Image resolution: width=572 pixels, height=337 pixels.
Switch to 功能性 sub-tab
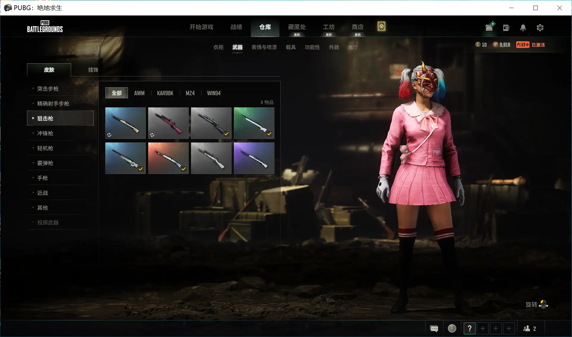(x=312, y=47)
